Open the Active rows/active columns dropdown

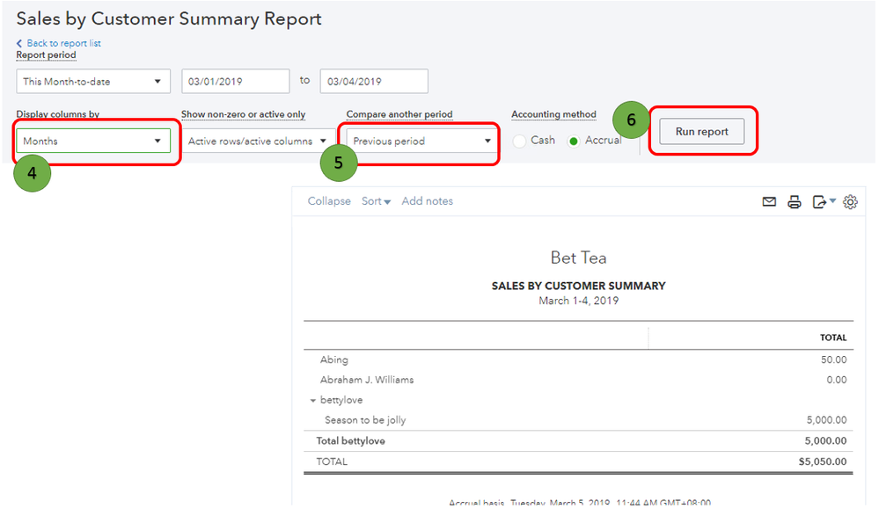pos(258,142)
